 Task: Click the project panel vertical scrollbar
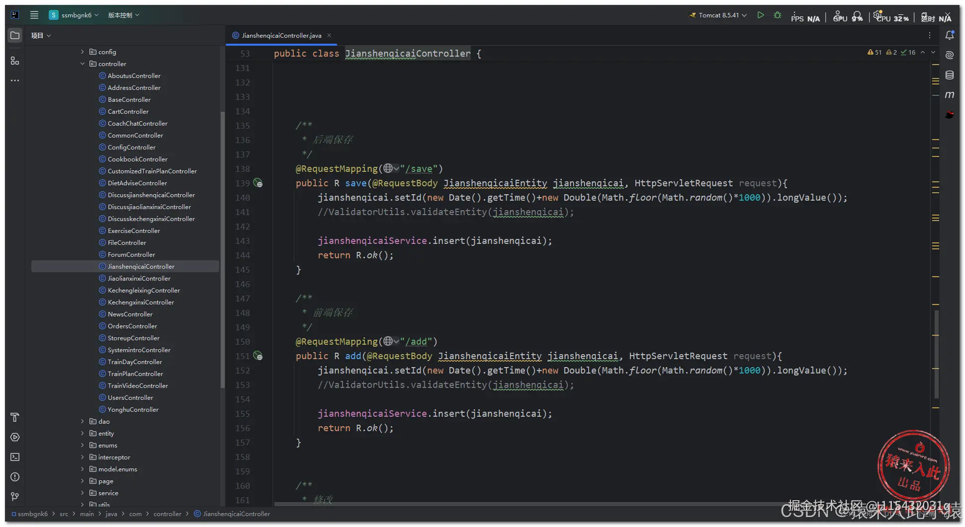click(222, 250)
